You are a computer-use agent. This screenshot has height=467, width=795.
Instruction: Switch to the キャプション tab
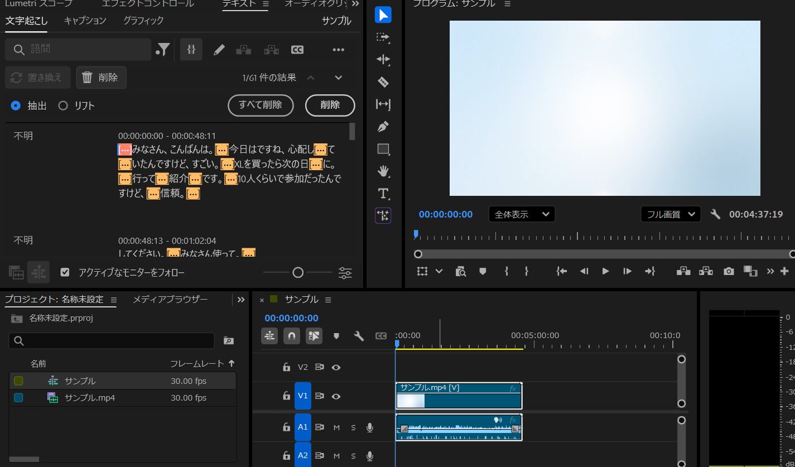85,21
